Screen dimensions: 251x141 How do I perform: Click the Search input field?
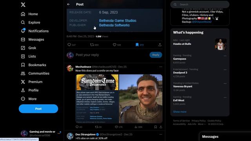200,4
